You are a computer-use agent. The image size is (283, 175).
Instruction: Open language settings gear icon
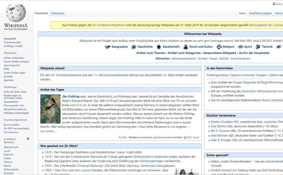click(28, 139)
